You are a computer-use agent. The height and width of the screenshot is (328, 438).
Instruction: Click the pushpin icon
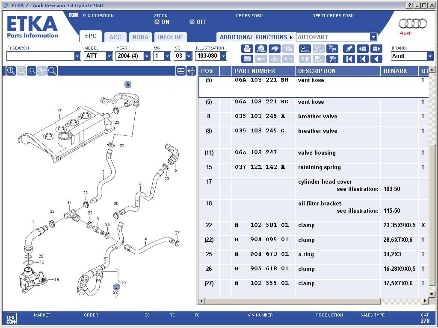pyautogui.click(x=349, y=49)
